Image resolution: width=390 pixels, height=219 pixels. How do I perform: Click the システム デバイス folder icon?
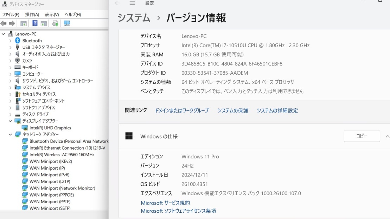18,87
